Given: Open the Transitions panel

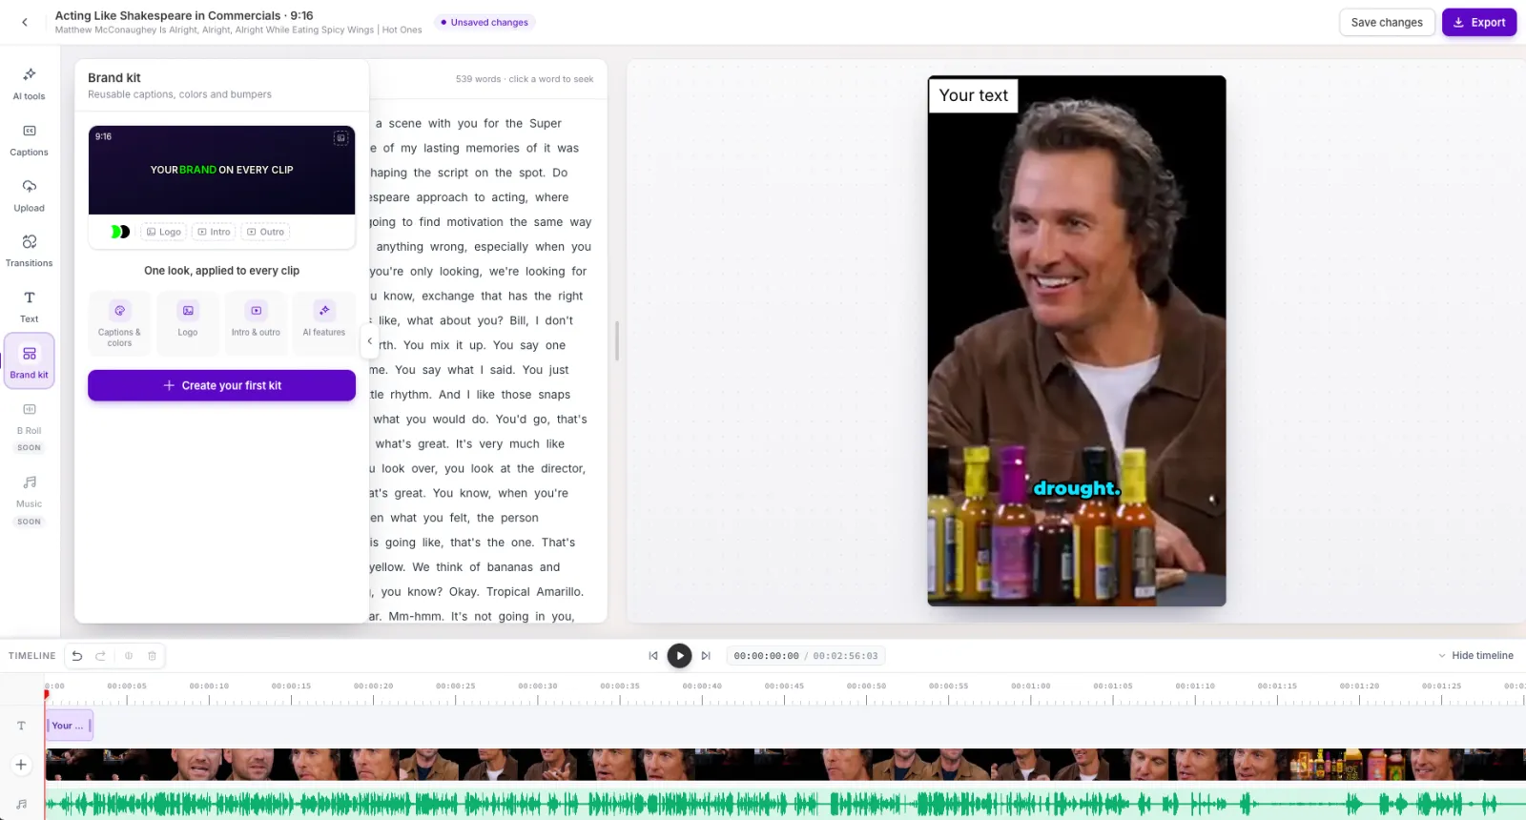Looking at the screenshot, I should [29, 250].
